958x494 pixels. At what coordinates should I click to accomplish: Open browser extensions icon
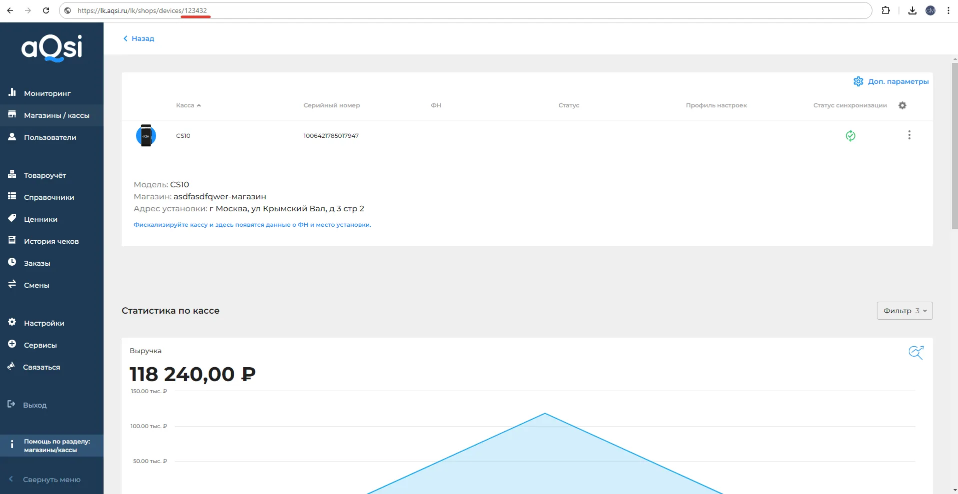pos(885,10)
